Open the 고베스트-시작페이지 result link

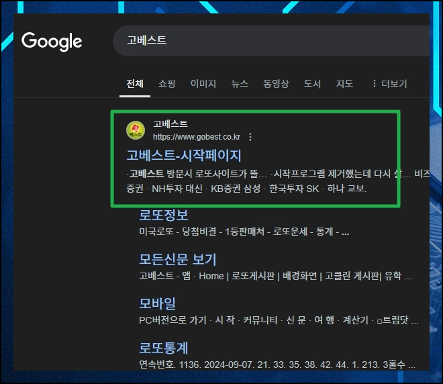184,155
